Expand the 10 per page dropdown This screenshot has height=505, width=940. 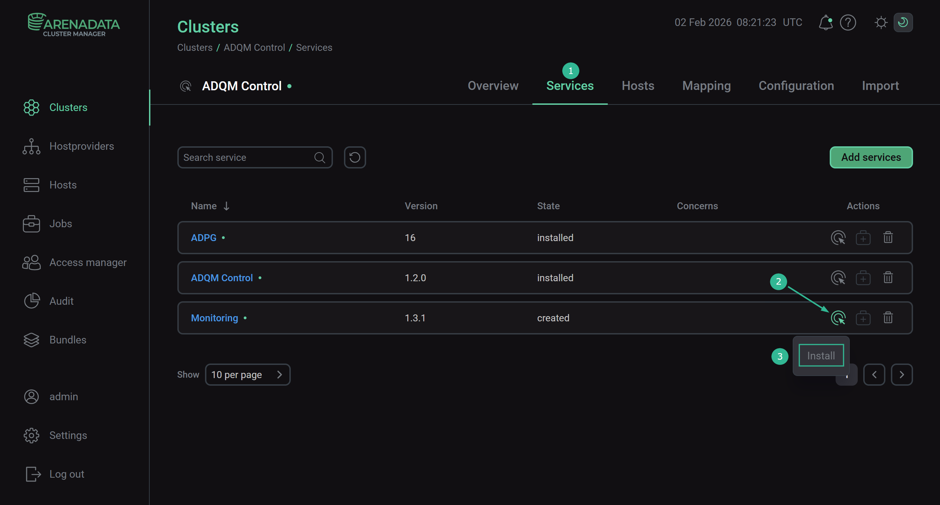pyautogui.click(x=248, y=375)
